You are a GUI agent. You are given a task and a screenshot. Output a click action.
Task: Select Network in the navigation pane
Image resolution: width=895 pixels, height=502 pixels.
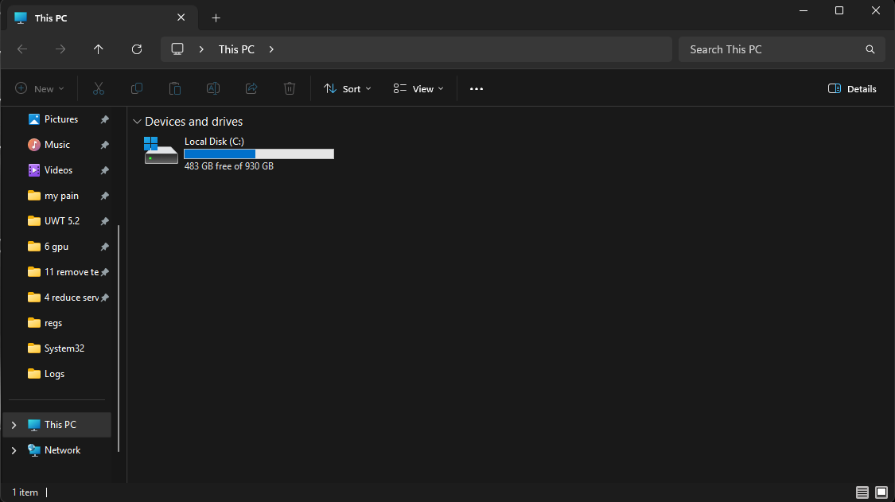62,450
